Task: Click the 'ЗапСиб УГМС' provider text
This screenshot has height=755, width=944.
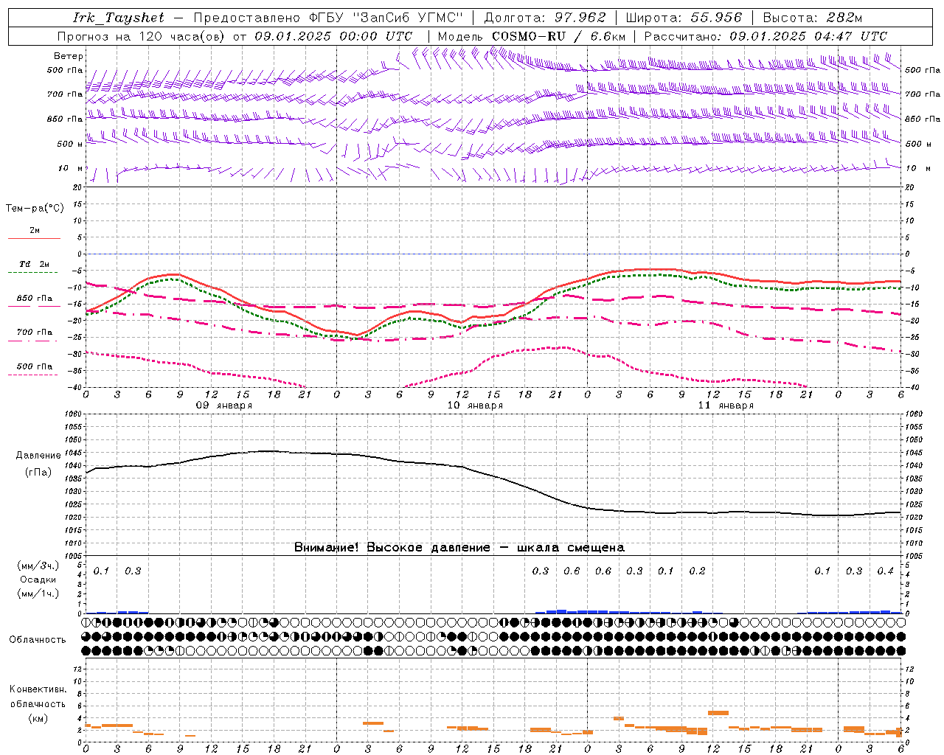Action: pos(409,18)
